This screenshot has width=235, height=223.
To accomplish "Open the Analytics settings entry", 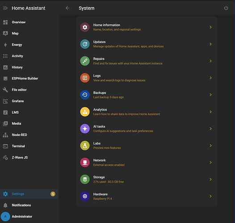I will point(147,112).
